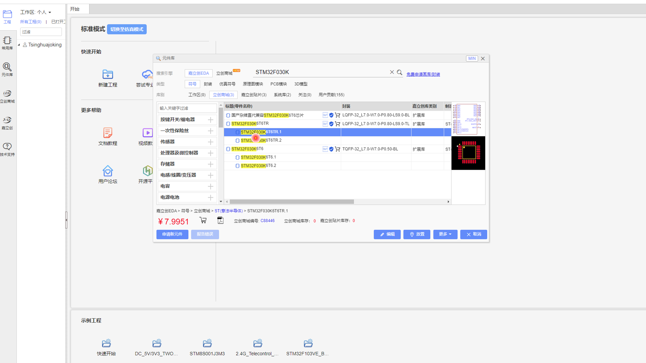Click the schematic symbol preview thumbnail

click(468, 119)
